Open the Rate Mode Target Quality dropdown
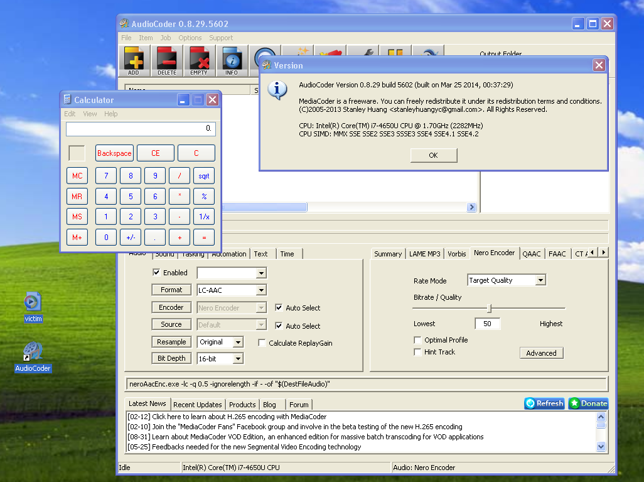The width and height of the screenshot is (644, 482). (507, 280)
